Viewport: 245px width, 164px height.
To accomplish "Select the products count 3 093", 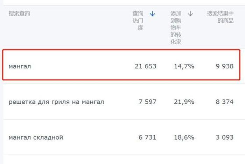I will 224,137.
